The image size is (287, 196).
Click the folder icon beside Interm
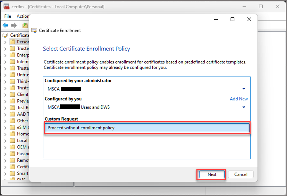pos(12,62)
